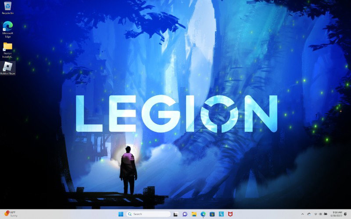This screenshot has width=351, height=219.
Task: Open the Wi-Fi network tray icon
Action: 315,214
